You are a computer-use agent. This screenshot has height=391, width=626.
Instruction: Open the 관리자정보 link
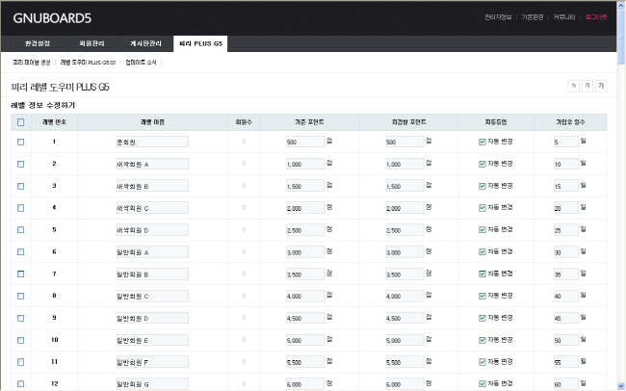498,16
